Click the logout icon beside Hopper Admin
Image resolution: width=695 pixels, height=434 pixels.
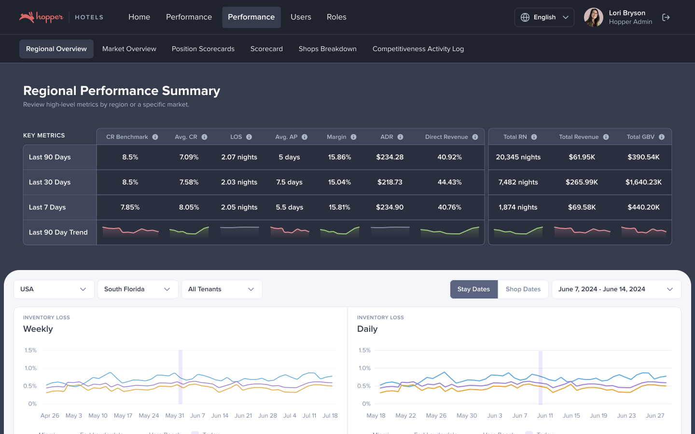click(x=666, y=17)
